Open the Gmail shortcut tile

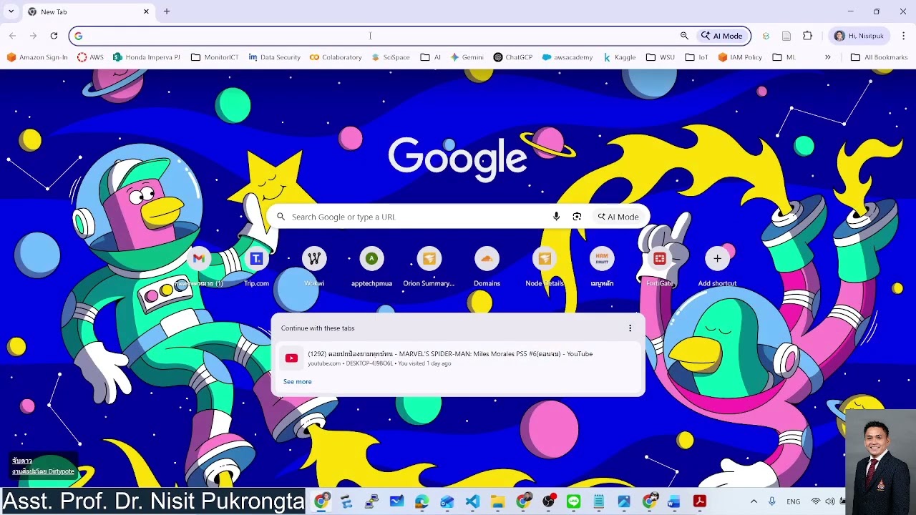coord(199,266)
